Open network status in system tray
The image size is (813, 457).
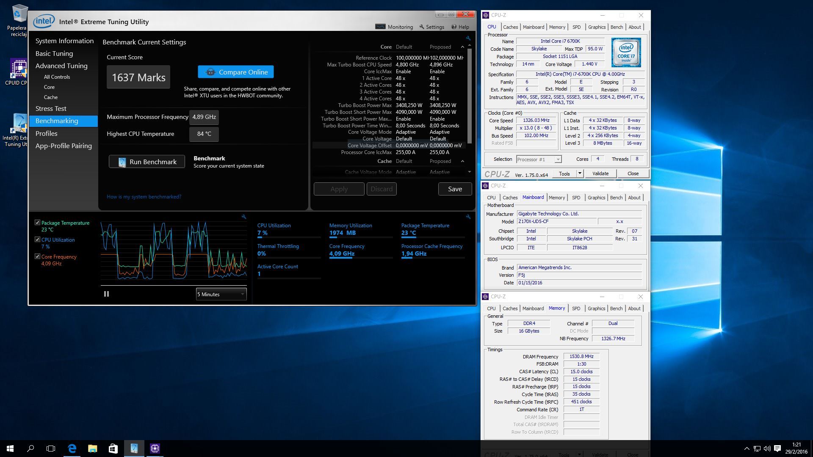757,449
